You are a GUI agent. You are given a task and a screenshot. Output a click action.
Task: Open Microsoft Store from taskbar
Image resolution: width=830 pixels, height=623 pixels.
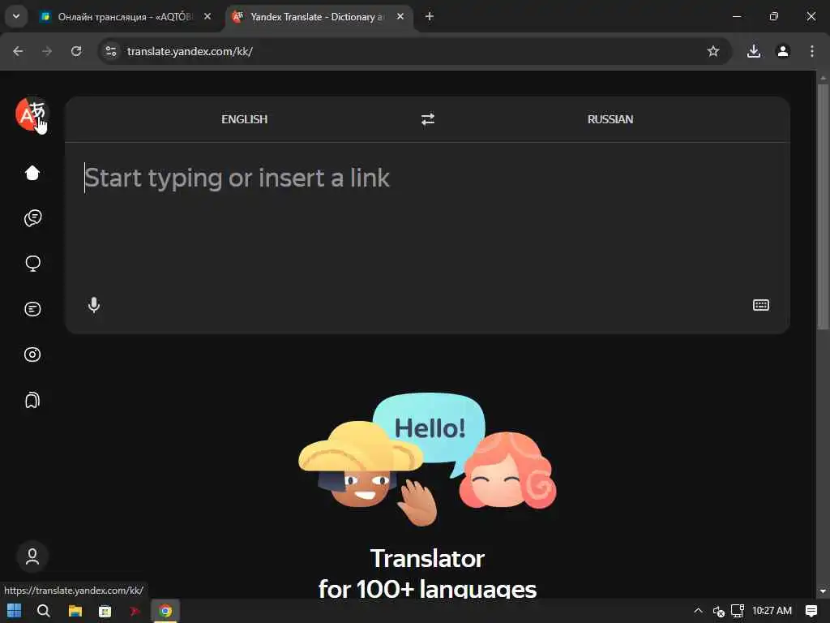coord(105,611)
